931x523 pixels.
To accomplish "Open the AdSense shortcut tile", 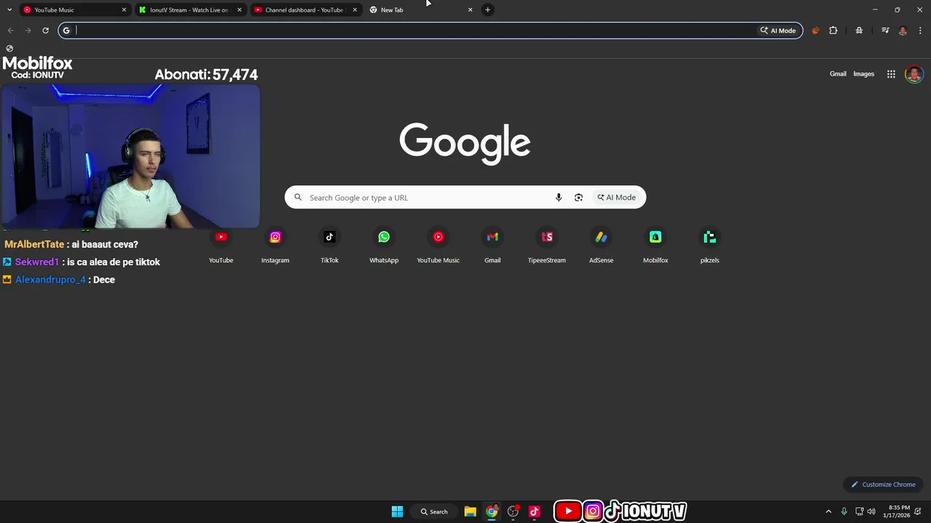I will click(601, 246).
